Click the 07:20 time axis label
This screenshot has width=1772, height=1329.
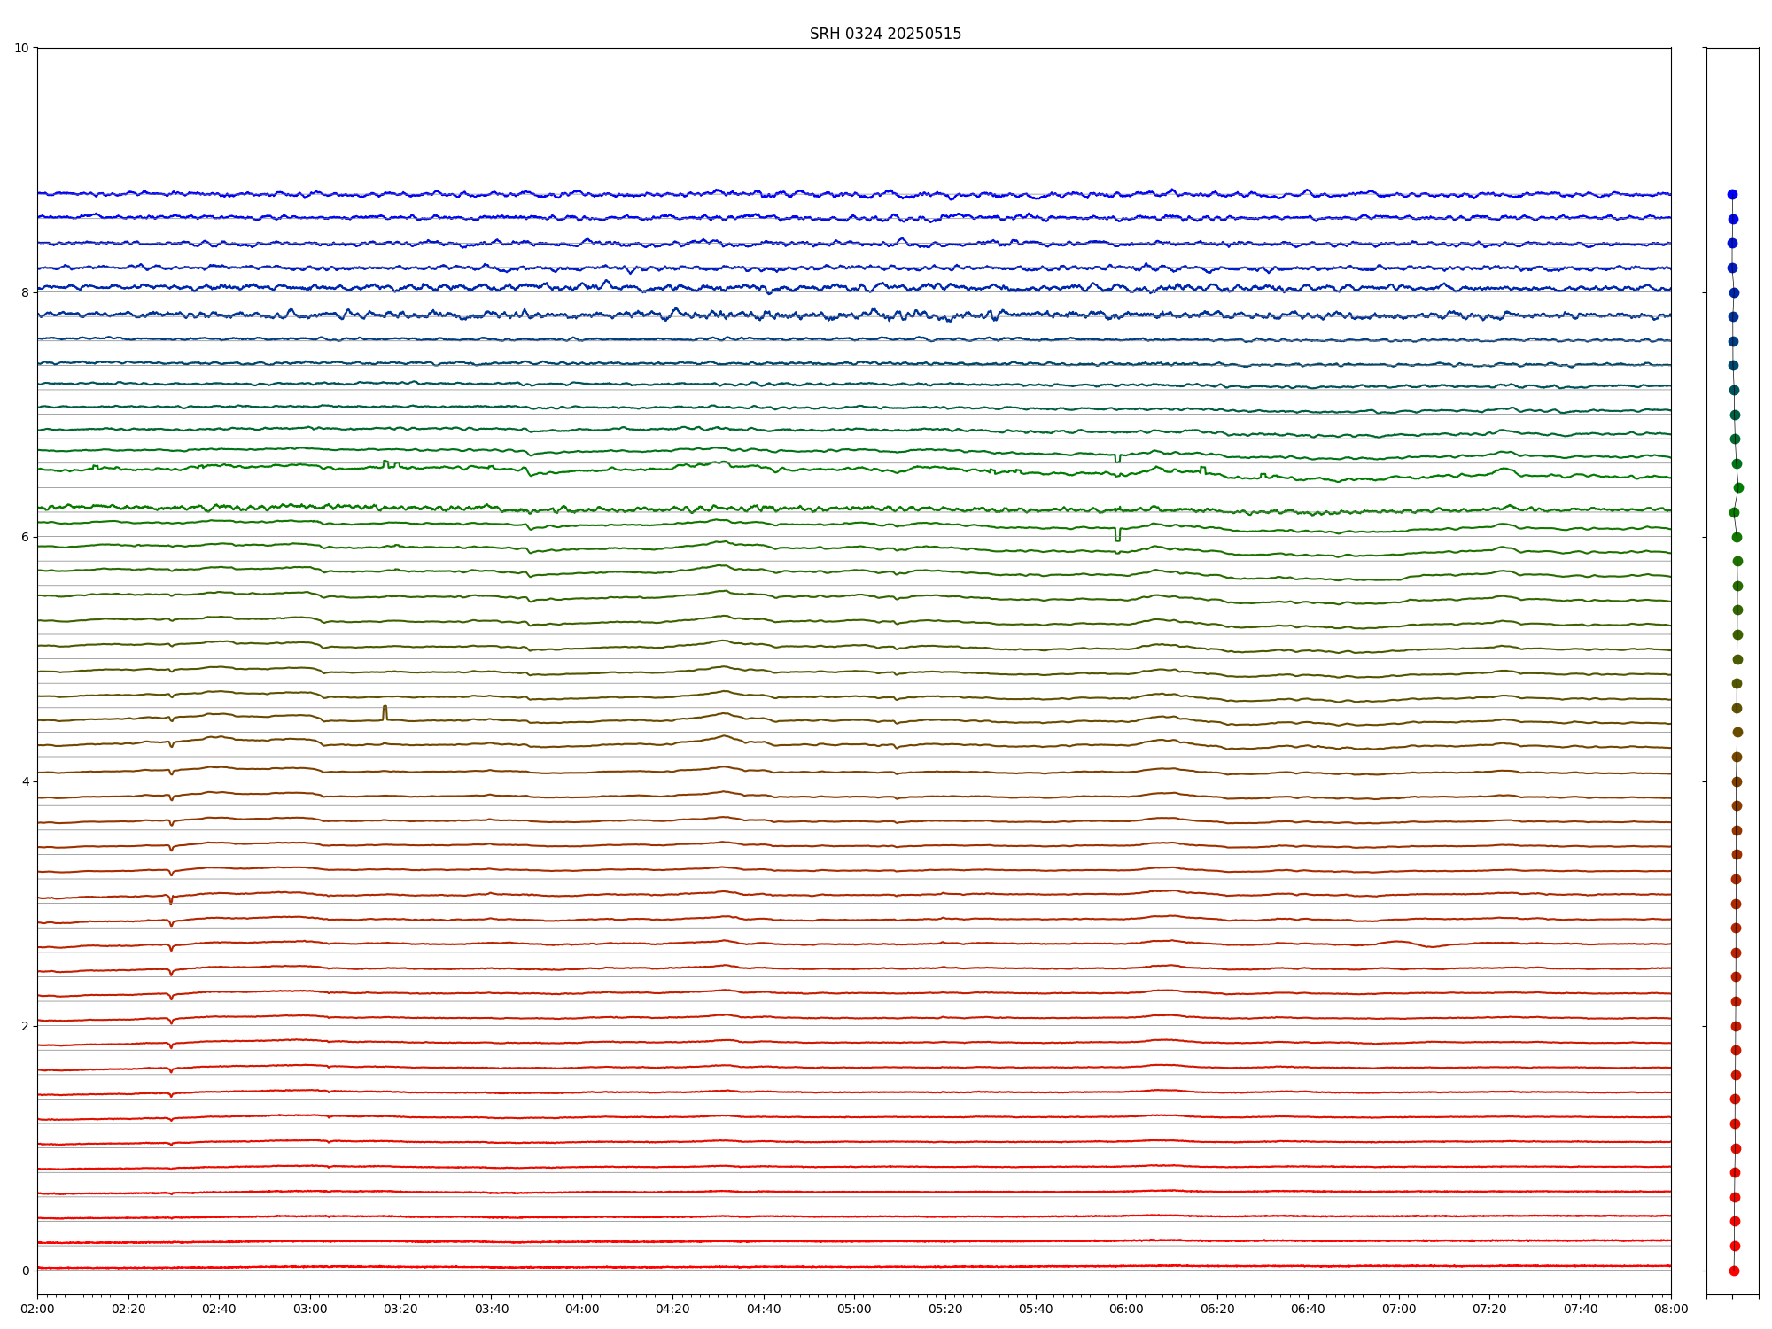pyautogui.click(x=1489, y=1309)
